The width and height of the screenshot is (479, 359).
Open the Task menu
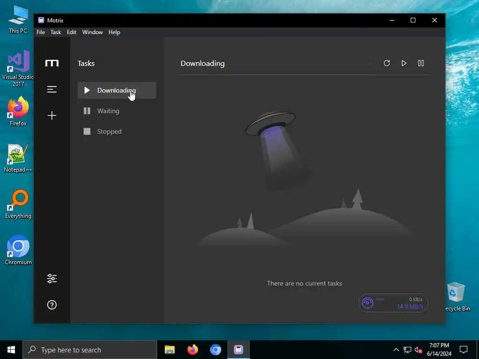point(56,32)
